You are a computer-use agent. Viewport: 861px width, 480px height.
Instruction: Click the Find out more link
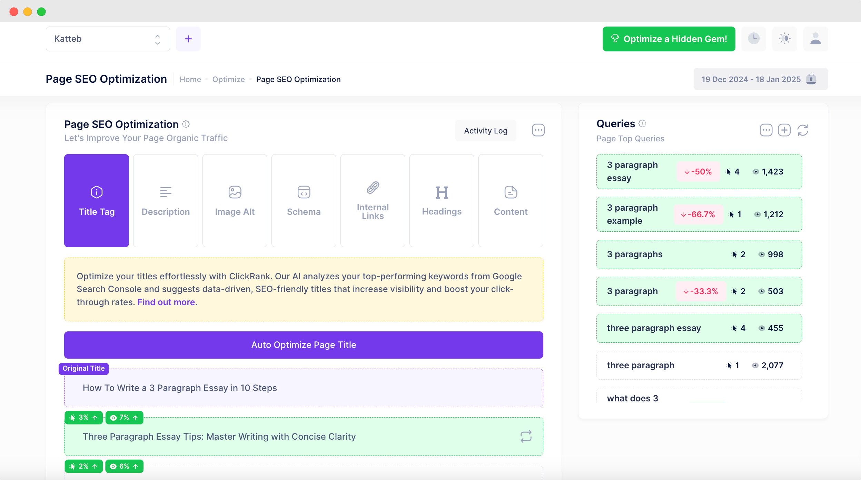[x=166, y=302]
